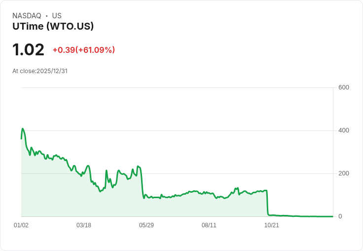Image resolution: width=363 pixels, height=251 pixels.
Task: Click the 0 value on y-axis
Action: [340, 216]
